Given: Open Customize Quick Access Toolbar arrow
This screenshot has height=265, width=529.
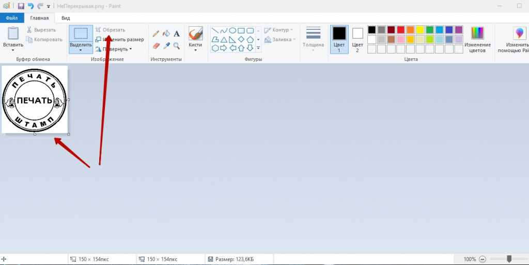Looking at the screenshot, I should click(x=49, y=6).
